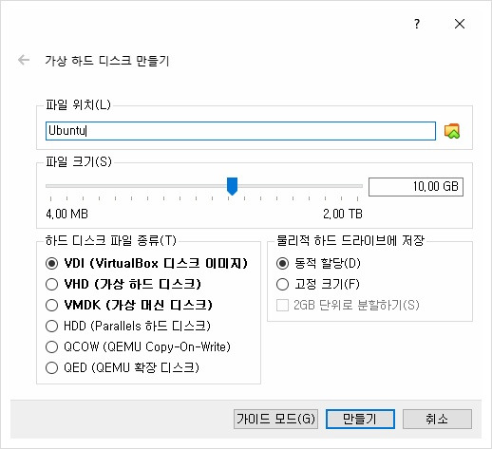Open help with the question mark icon
This screenshot has height=449, width=492.
tap(417, 24)
